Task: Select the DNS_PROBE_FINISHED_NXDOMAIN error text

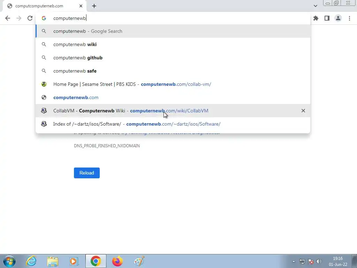Action: [107, 146]
